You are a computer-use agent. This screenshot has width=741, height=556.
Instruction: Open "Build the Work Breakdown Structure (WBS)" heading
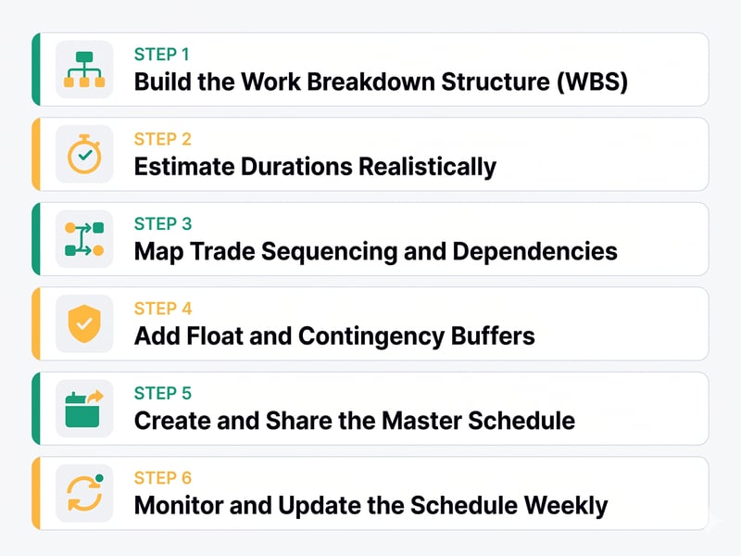point(381,82)
